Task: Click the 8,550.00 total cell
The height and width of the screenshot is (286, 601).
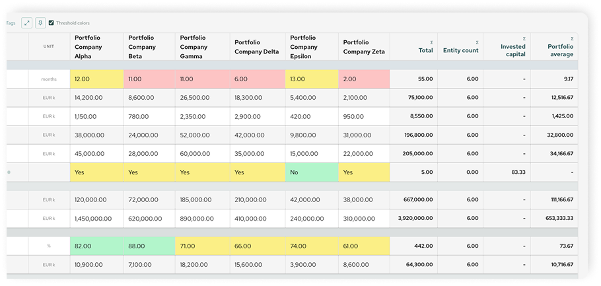Action: tap(413, 116)
